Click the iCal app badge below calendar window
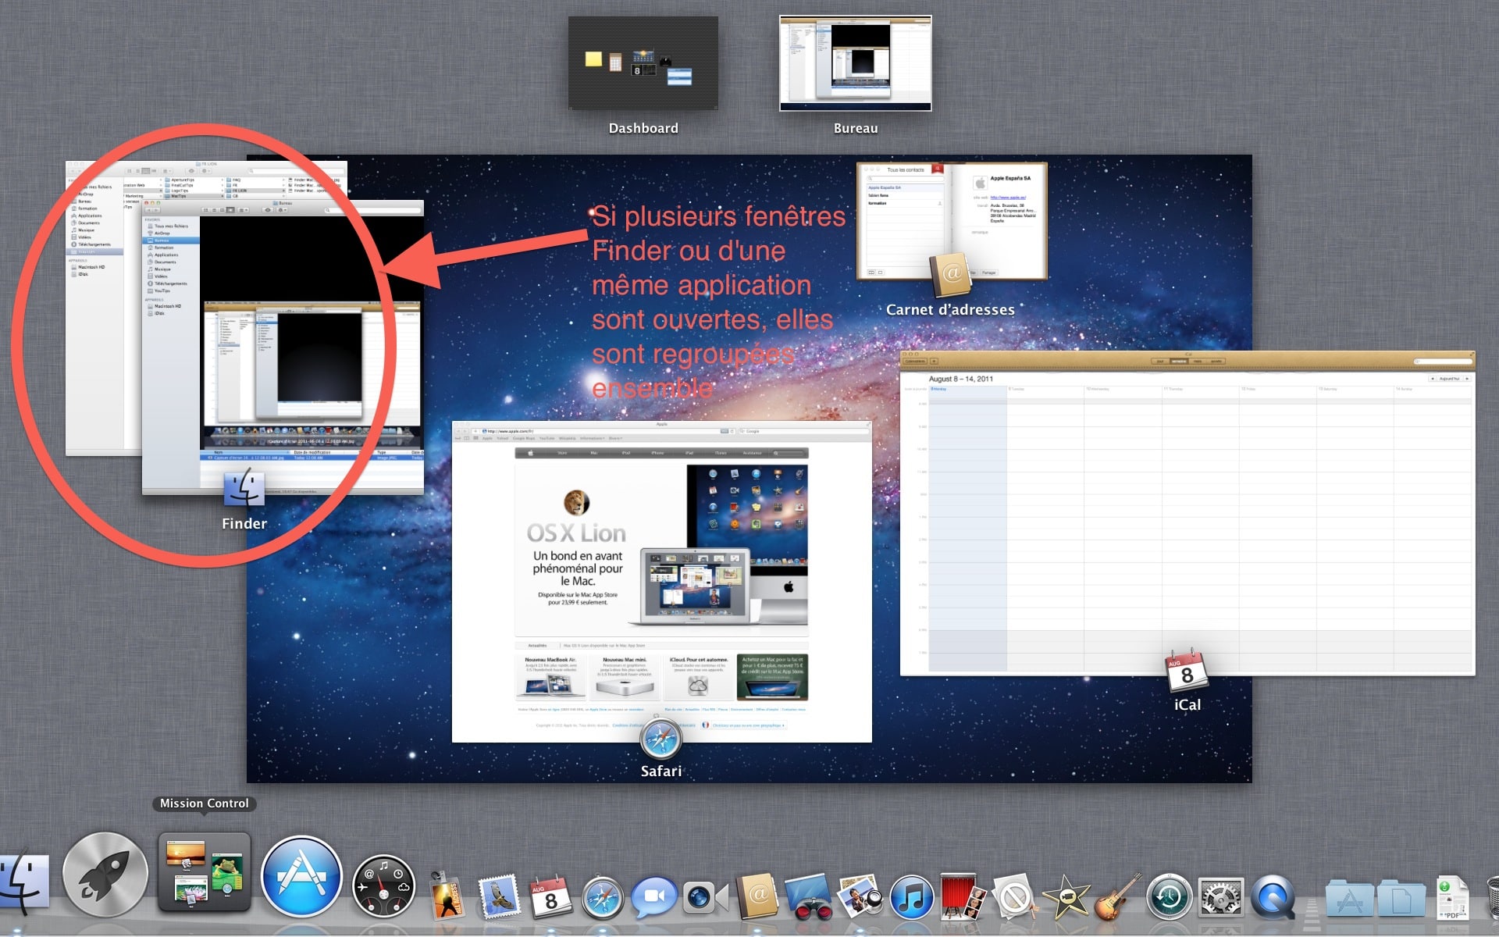The image size is (1499, 937). [1187, 671]
